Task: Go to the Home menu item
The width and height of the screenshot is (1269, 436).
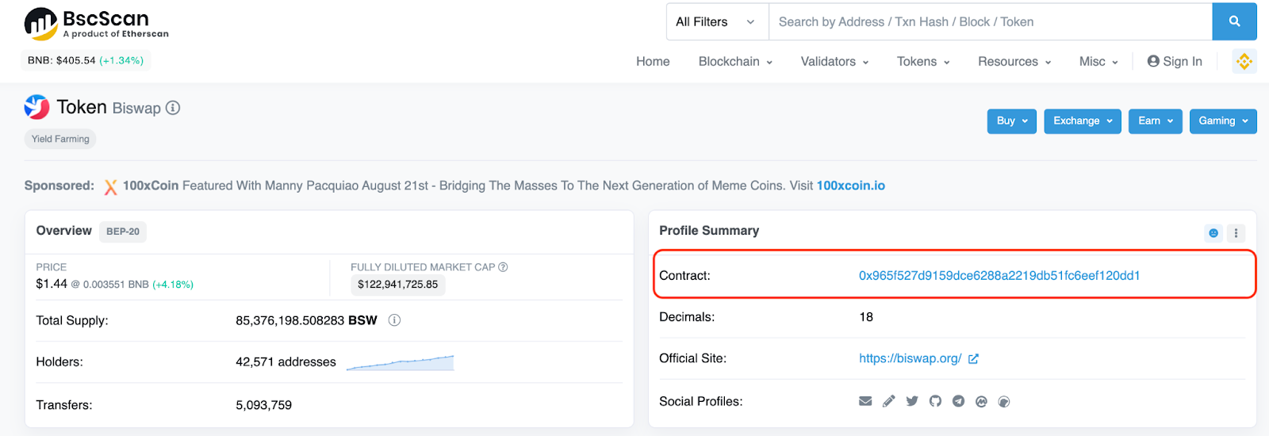Action: tap(653, 62)
